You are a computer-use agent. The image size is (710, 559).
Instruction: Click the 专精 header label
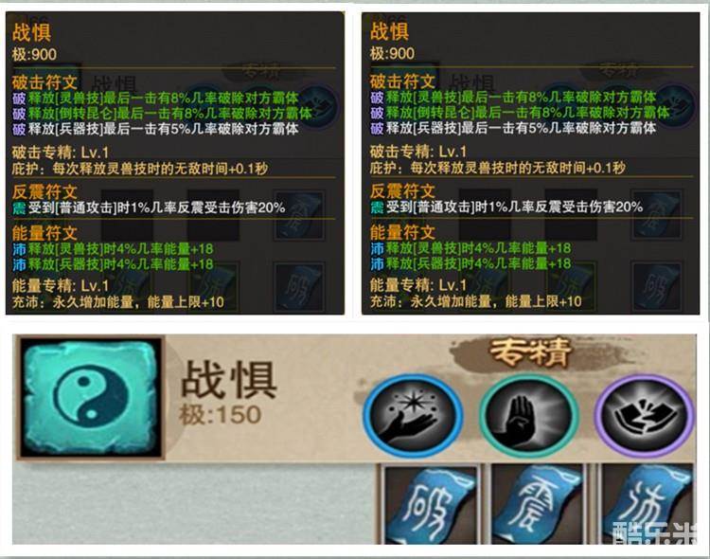(530, 352)
